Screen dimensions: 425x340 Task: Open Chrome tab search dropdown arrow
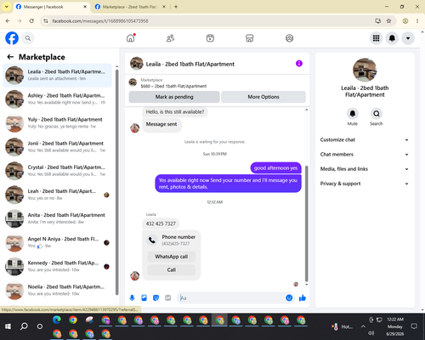pyautogui.click(x=7, y=7)
